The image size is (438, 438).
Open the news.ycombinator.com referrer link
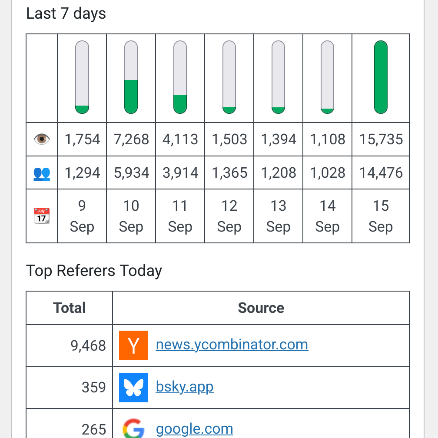coord(232,345)
